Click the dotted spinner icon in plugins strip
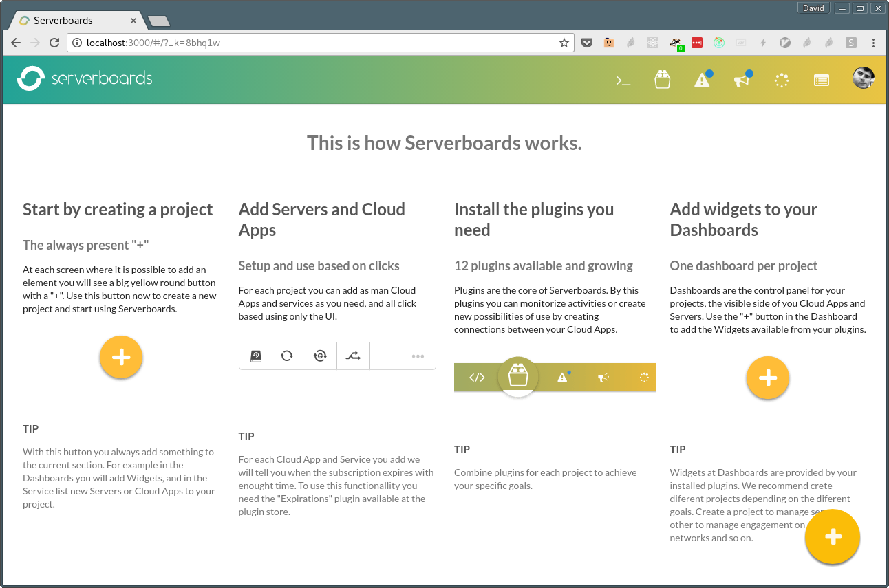Image resolution: width=889 pixels, height=588 pixels. (644, 378)
